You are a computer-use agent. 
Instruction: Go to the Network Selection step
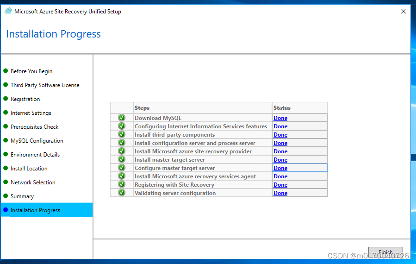coord(33,182)
